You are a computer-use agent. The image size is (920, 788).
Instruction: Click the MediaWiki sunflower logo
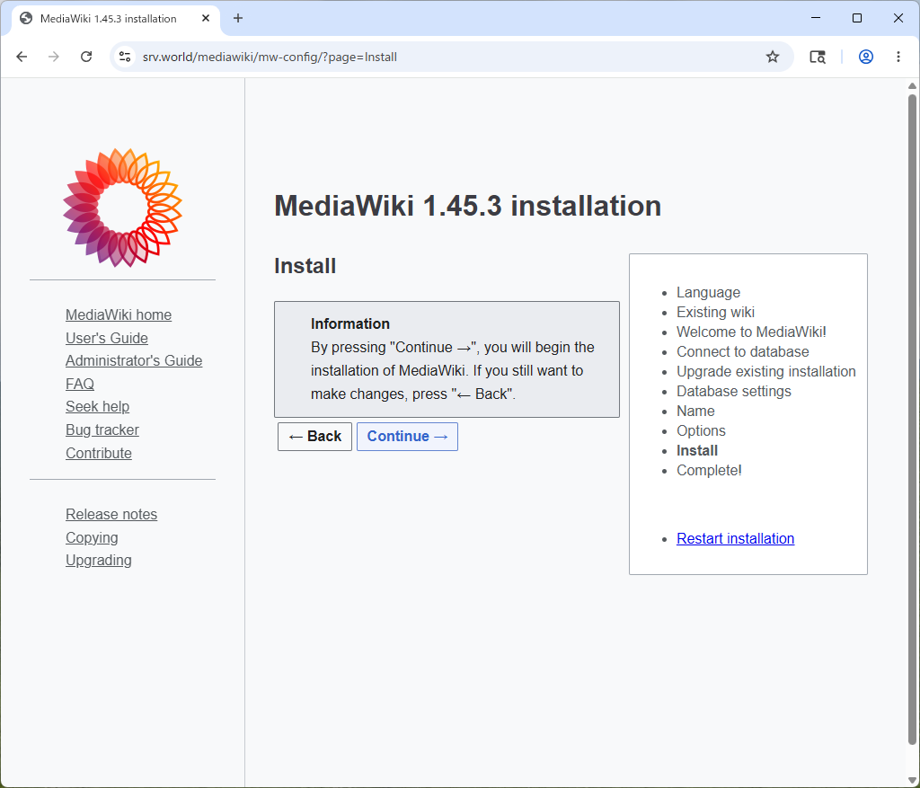(x=122, y=208)
